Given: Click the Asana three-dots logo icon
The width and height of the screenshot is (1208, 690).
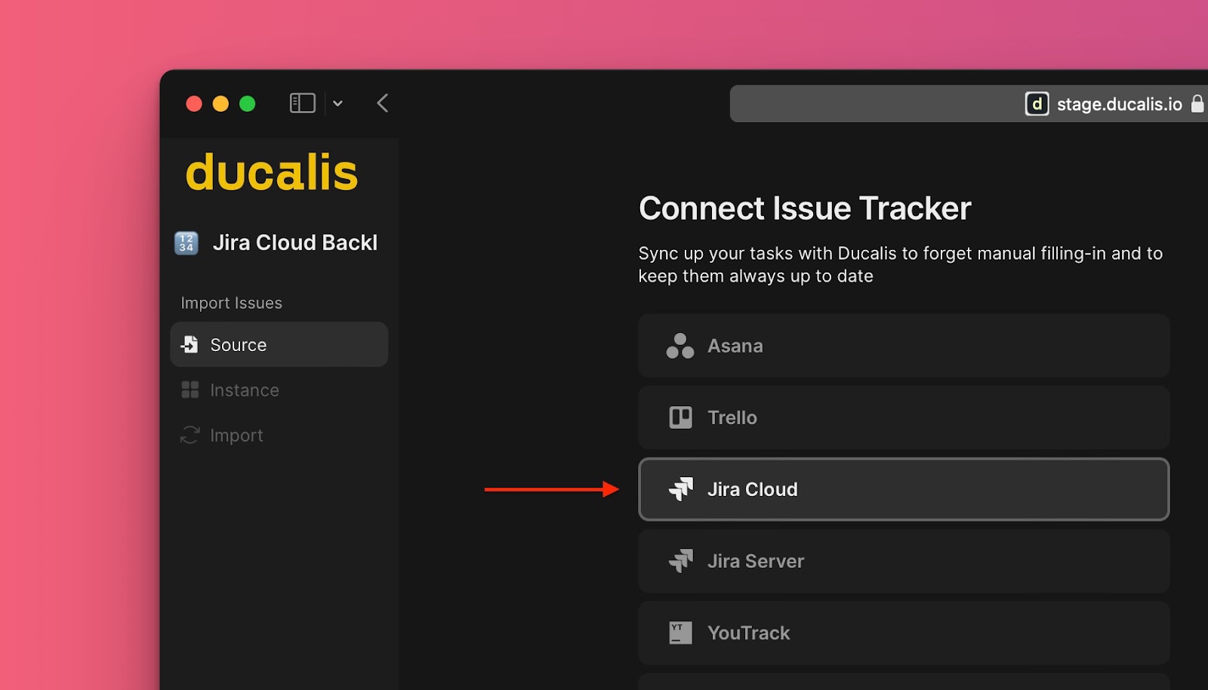Looking at the screenshot, I should pos(680,346).
